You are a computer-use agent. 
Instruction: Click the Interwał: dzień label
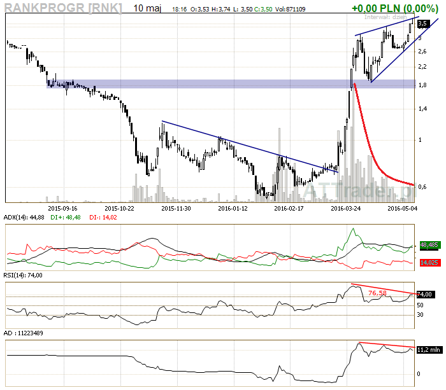[x=385, y=17]
